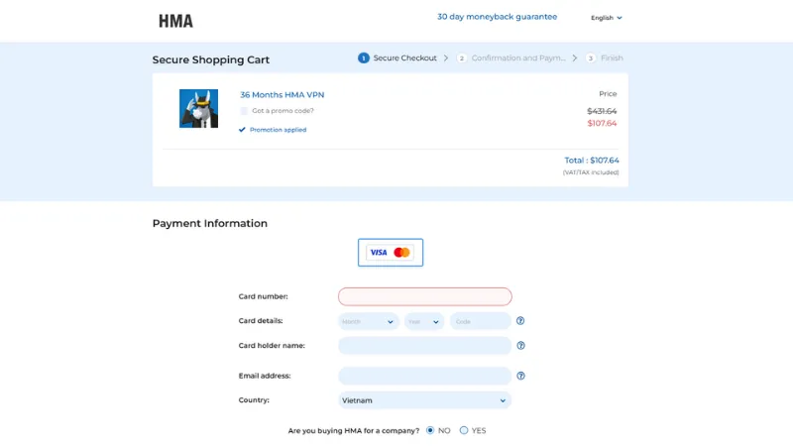The image size is (793, 446).
Task: Open the expiry Month dropdown
Action: [x=369, y=321]
